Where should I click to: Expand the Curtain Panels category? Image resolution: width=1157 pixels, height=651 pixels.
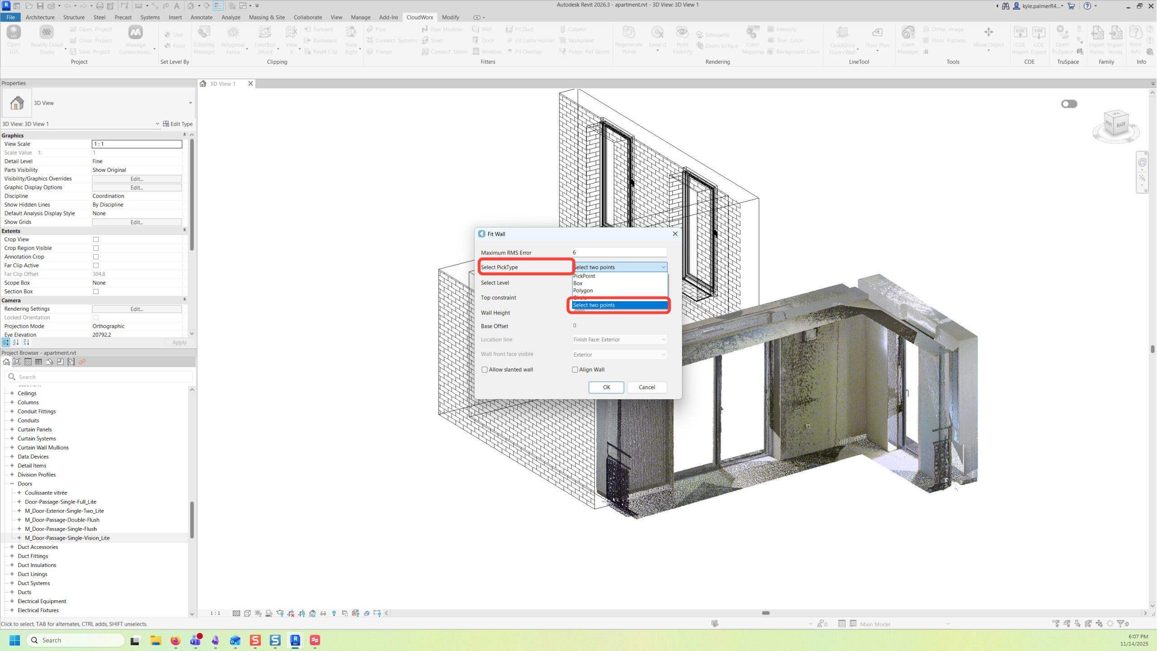[x=12, y=429]
